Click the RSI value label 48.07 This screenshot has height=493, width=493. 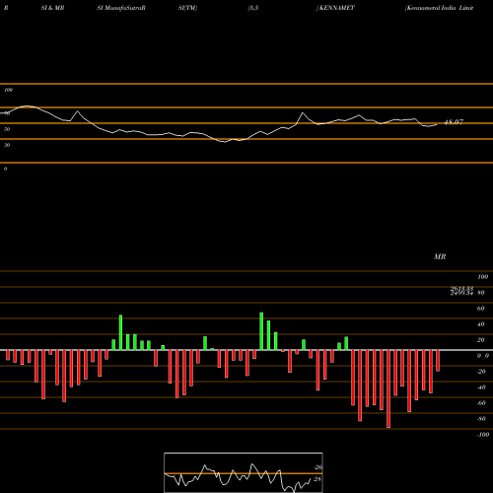coord(454,122)
